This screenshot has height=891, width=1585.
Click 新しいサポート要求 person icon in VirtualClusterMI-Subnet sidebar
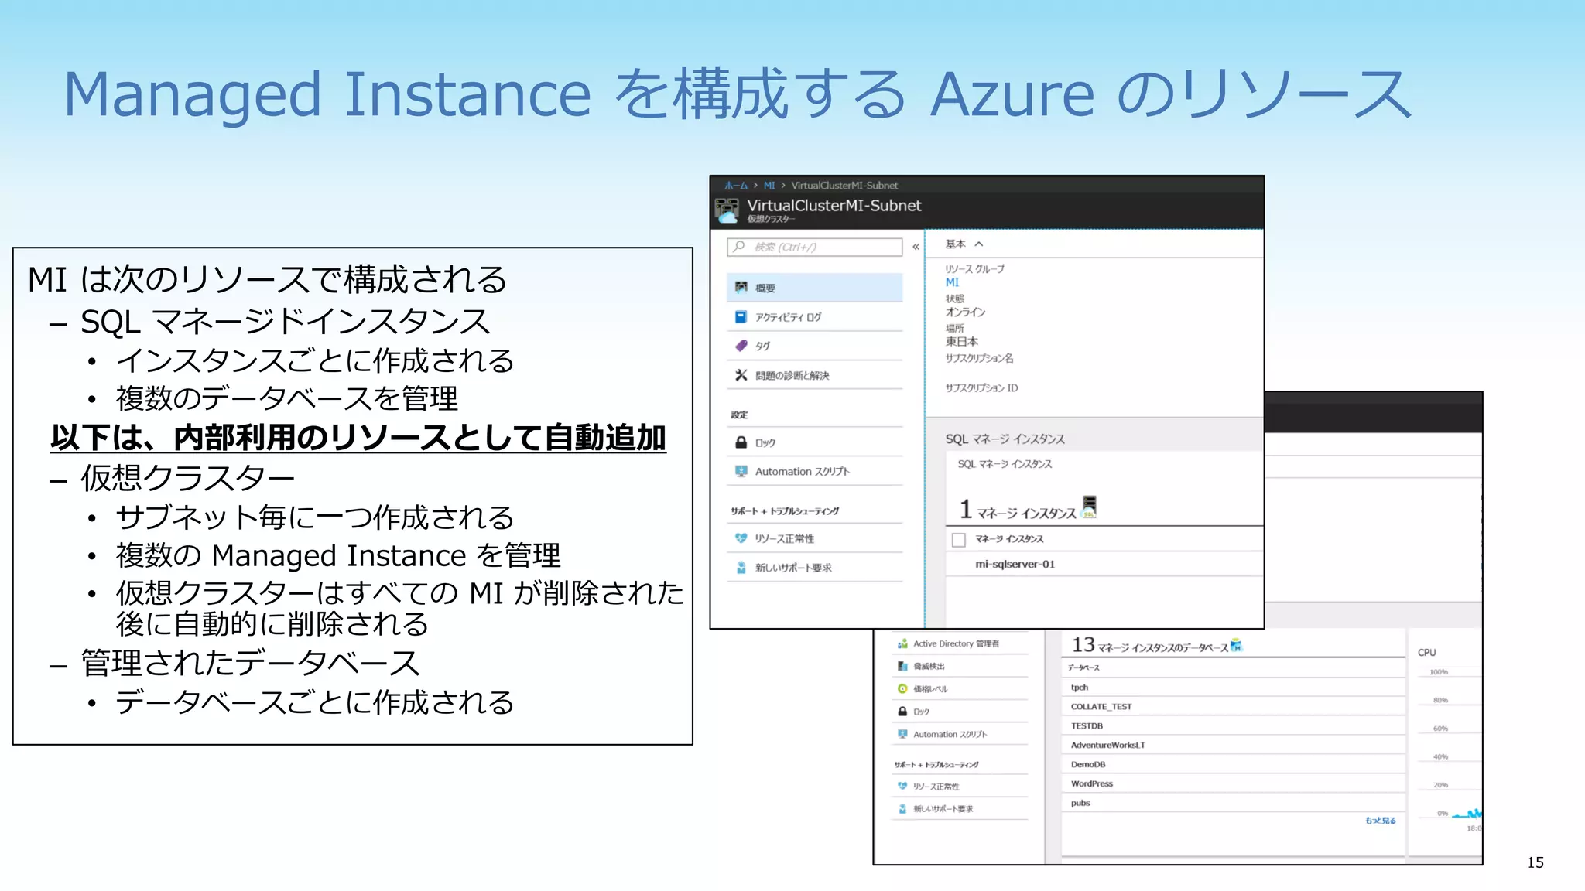pyautogui.click(x=741, y=568)
